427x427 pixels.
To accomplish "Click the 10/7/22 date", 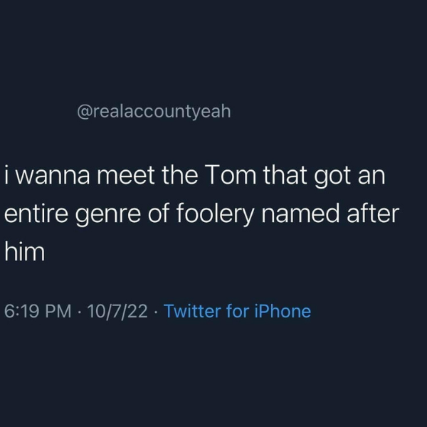I will tap(116, 311).
